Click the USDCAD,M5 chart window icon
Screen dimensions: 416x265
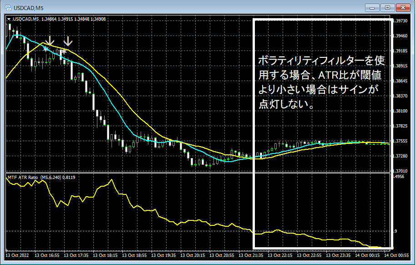click(8, 8)
